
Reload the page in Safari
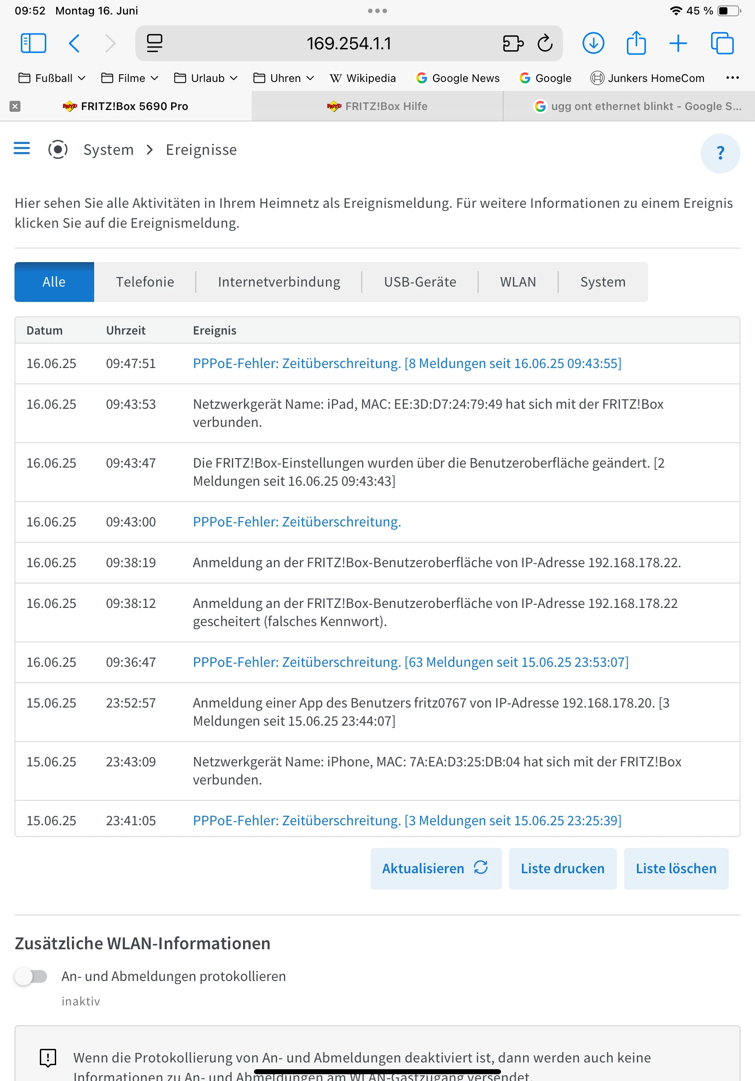click(x=545, y=43)
